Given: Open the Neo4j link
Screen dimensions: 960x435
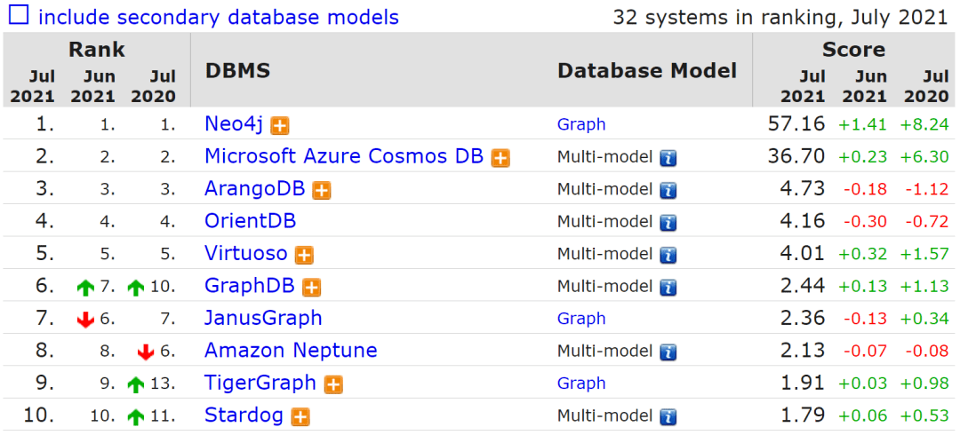Looking at the screenshot, I should click(x=234, y=125).
